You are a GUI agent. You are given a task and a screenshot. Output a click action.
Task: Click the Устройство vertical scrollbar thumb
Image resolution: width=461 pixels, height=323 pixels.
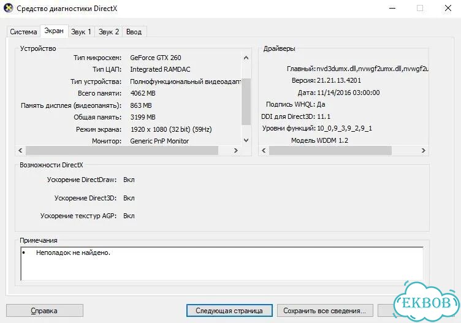pyautogui.click(x=246, y=101)
